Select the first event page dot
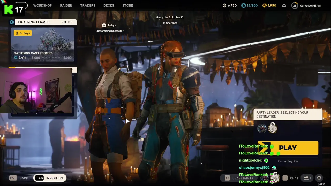331x186 pixels. click(65, 22)
